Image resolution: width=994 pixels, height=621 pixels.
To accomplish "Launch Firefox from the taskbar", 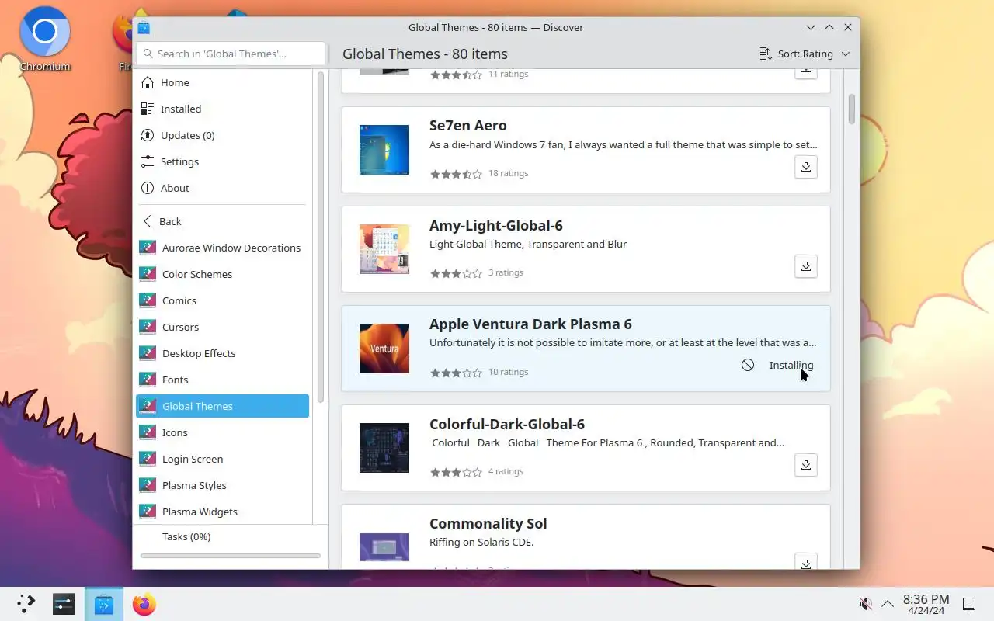I will (144, 604).
